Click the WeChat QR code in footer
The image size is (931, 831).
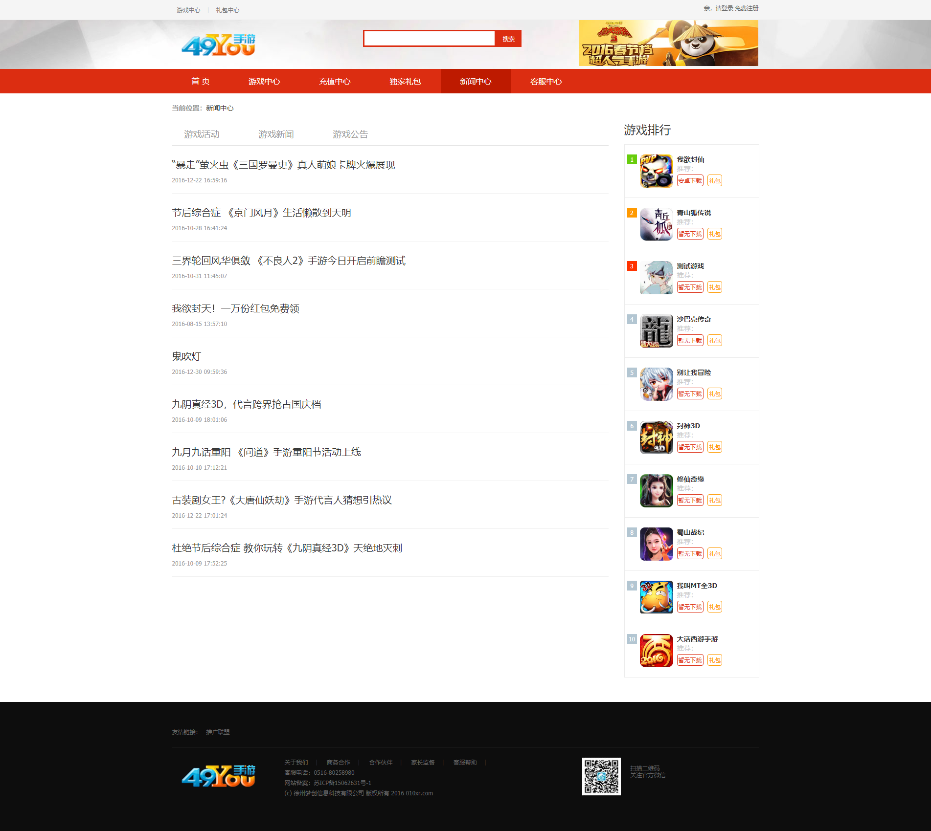[601, 776]
